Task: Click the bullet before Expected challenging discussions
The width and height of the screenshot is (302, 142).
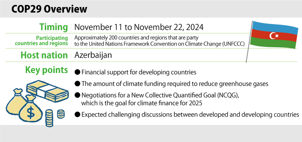Action: [77, 115]
